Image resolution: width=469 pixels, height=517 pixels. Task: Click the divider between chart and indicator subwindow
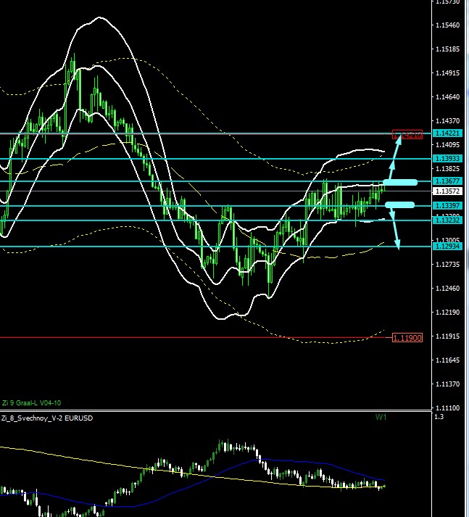(217, 412)
